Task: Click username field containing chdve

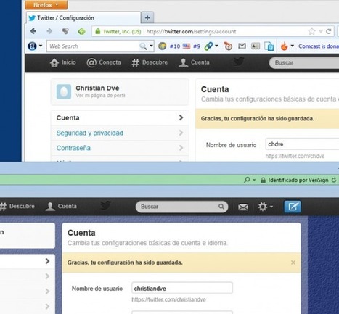Action: pos(302,144)
